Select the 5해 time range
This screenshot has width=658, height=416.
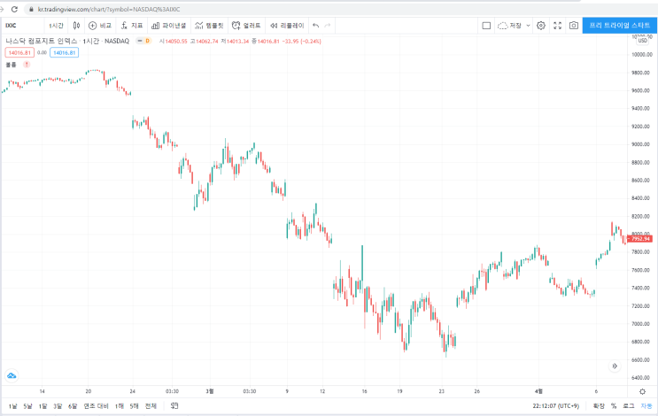135,406
